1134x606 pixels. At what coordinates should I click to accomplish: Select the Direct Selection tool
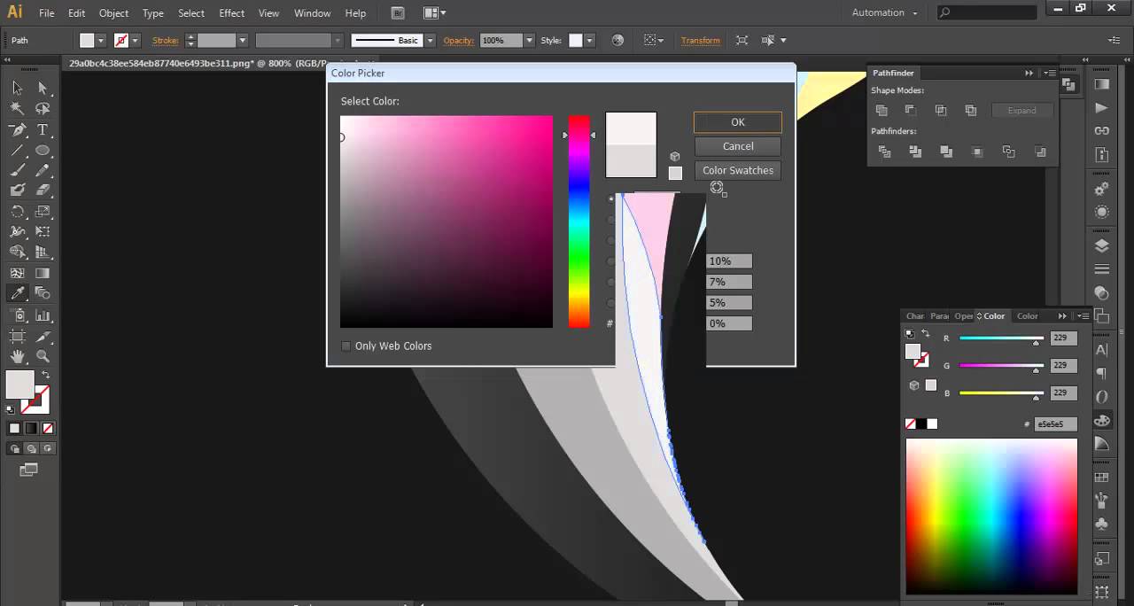coord(43,88)
